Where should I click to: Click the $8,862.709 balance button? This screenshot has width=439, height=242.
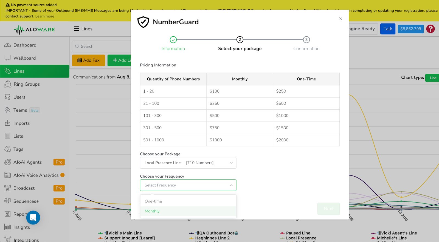coord(411,29)
